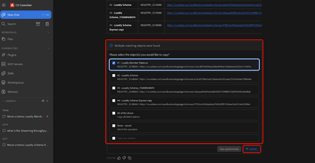The image size is (315, 163).
Task: Toggle the sidebar panel icon
Action: 4,5
